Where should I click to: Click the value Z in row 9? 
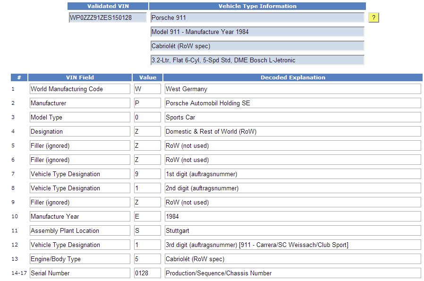coord(147,202)
